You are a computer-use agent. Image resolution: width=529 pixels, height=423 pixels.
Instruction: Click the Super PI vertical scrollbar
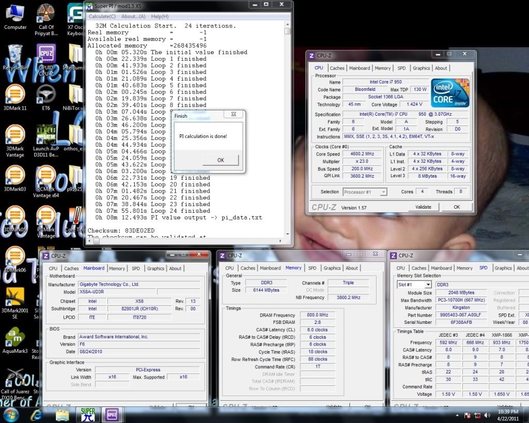pos(287,130)
